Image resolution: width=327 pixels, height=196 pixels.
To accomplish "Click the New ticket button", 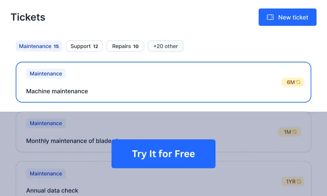I will (287, 17).
